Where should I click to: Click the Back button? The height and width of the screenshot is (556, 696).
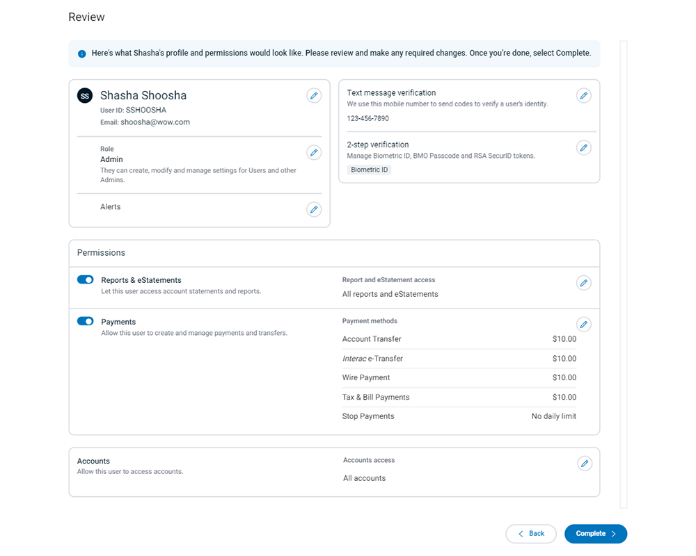tap(531, 533)
